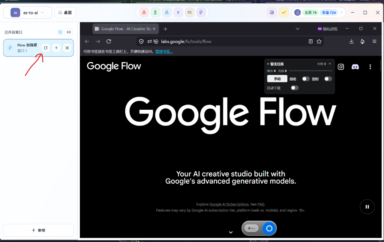Viewport: 384px width, 242px height.
Task: Toggle reader view icon in address bar
Action: [x=310, y=41]
